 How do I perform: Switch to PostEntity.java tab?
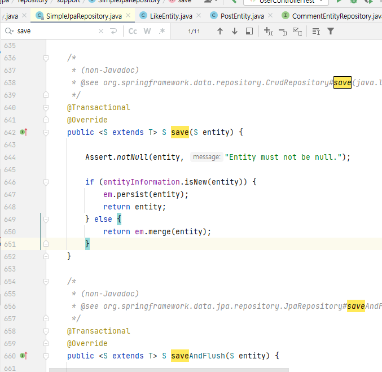click(x=242, y=16)
